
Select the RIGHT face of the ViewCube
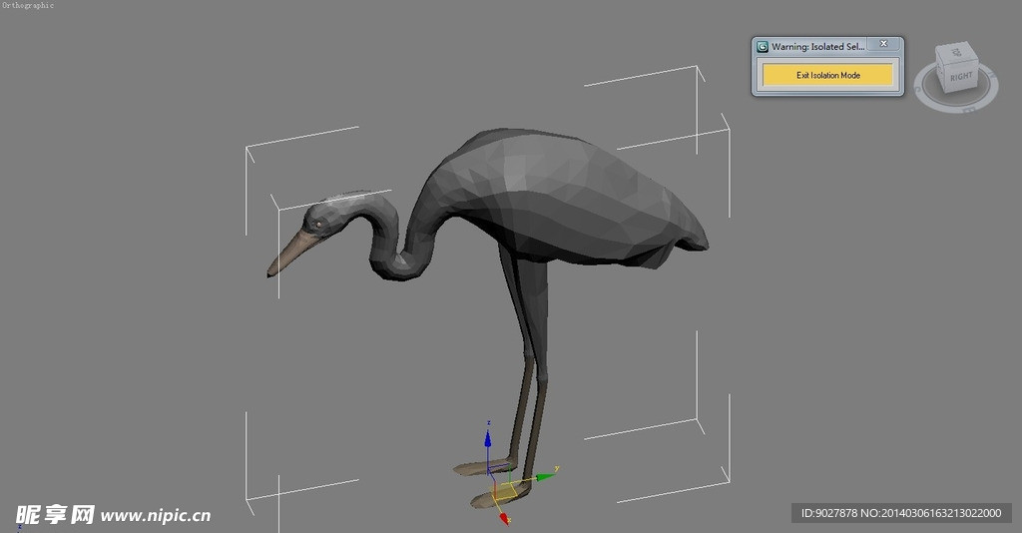point(960,77)
